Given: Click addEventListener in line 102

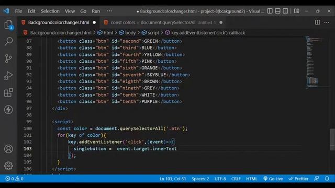Looking at the screenshot, I should 100,142.
